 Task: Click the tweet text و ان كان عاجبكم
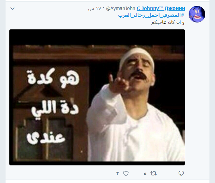(168, 22)
